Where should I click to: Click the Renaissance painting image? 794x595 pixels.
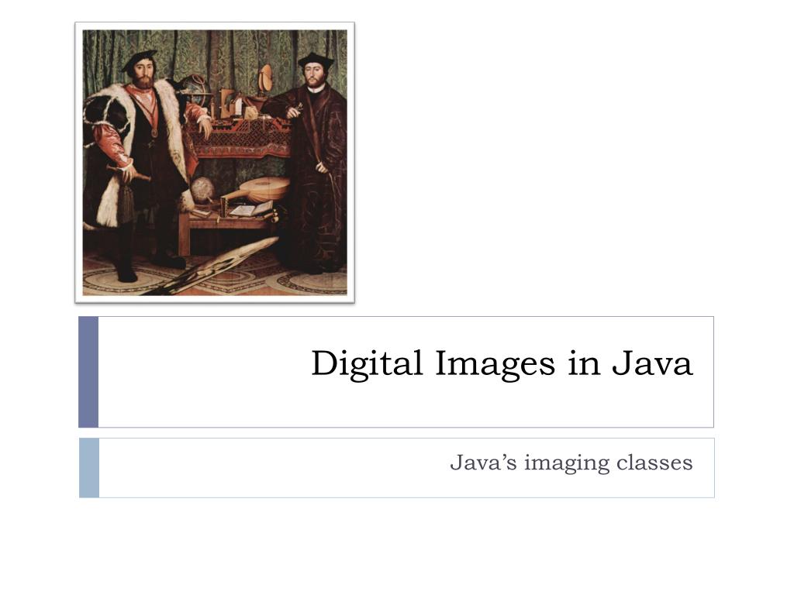(215, 163)
